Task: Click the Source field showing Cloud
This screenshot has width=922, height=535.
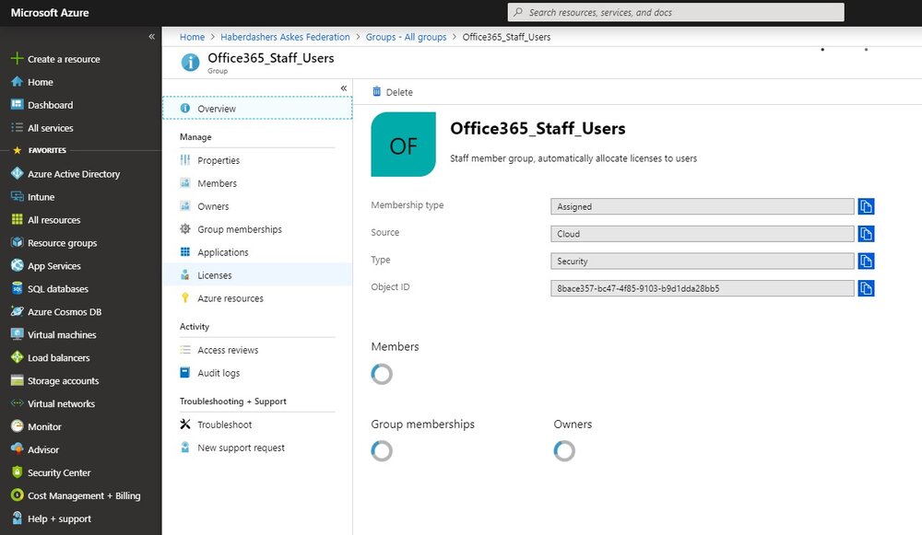Action: point(702,234)
